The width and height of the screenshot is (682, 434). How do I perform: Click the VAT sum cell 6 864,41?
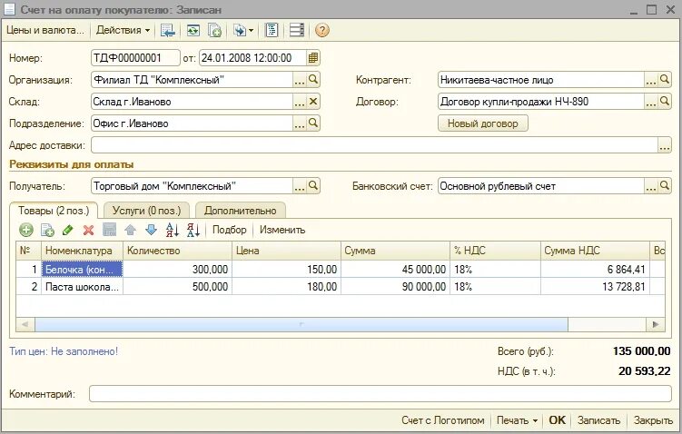pos(595,270)
